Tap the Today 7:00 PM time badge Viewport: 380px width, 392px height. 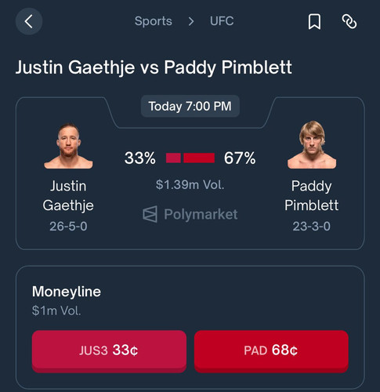click(190, 107)
